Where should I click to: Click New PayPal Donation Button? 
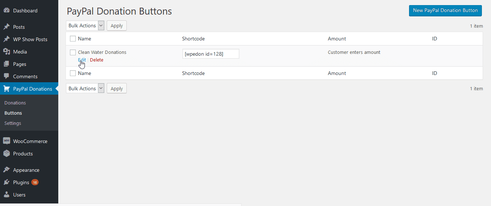pos(445,11)
